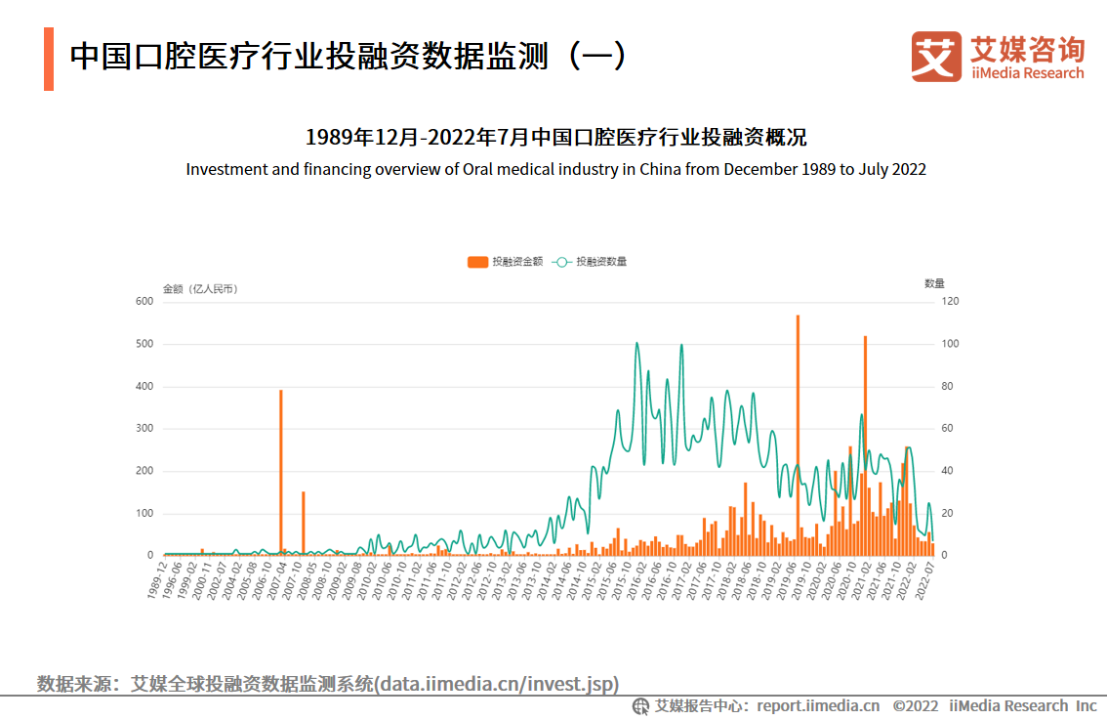Click the 2015-02 x-axis label
1107x720 pixels.
[592, 580]
